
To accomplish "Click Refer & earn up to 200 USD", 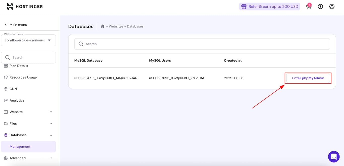I will [x=269, y=7].
